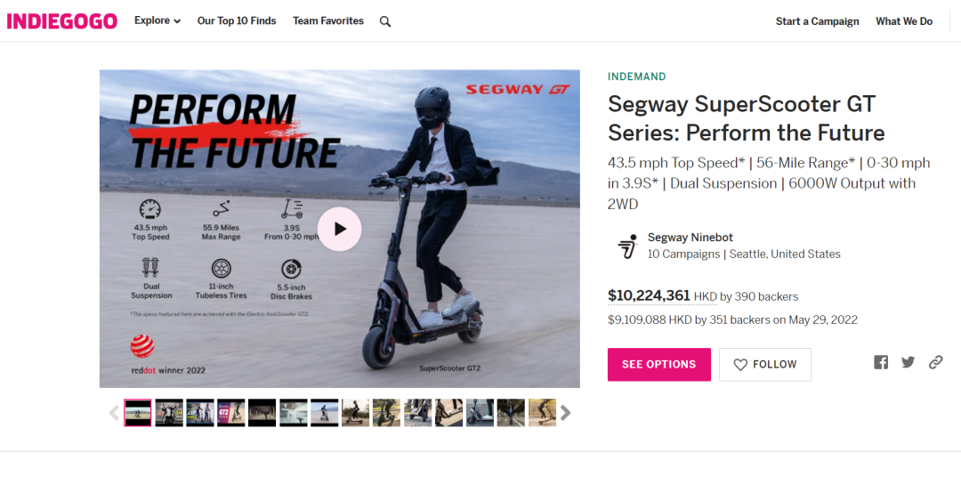This screenshot has width=961, height=477.
Task: Open Our Top 10 Finds
Action: click(237, 20)
